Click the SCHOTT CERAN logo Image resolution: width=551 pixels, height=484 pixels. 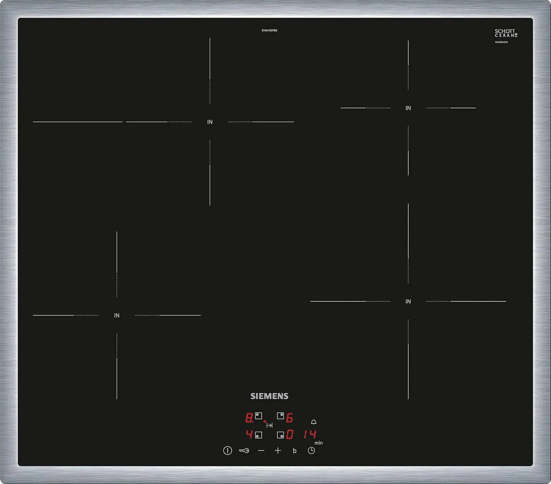[506, 33]
